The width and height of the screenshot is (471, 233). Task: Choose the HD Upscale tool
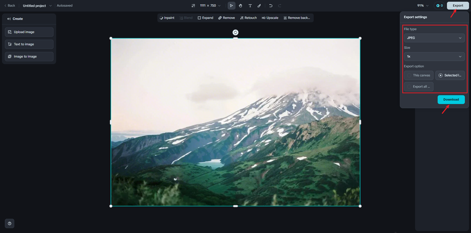click(270, 18)
